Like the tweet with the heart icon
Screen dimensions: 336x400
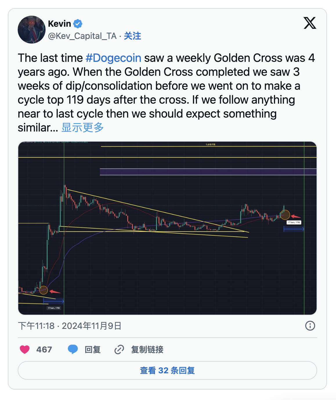coord(25,349)
